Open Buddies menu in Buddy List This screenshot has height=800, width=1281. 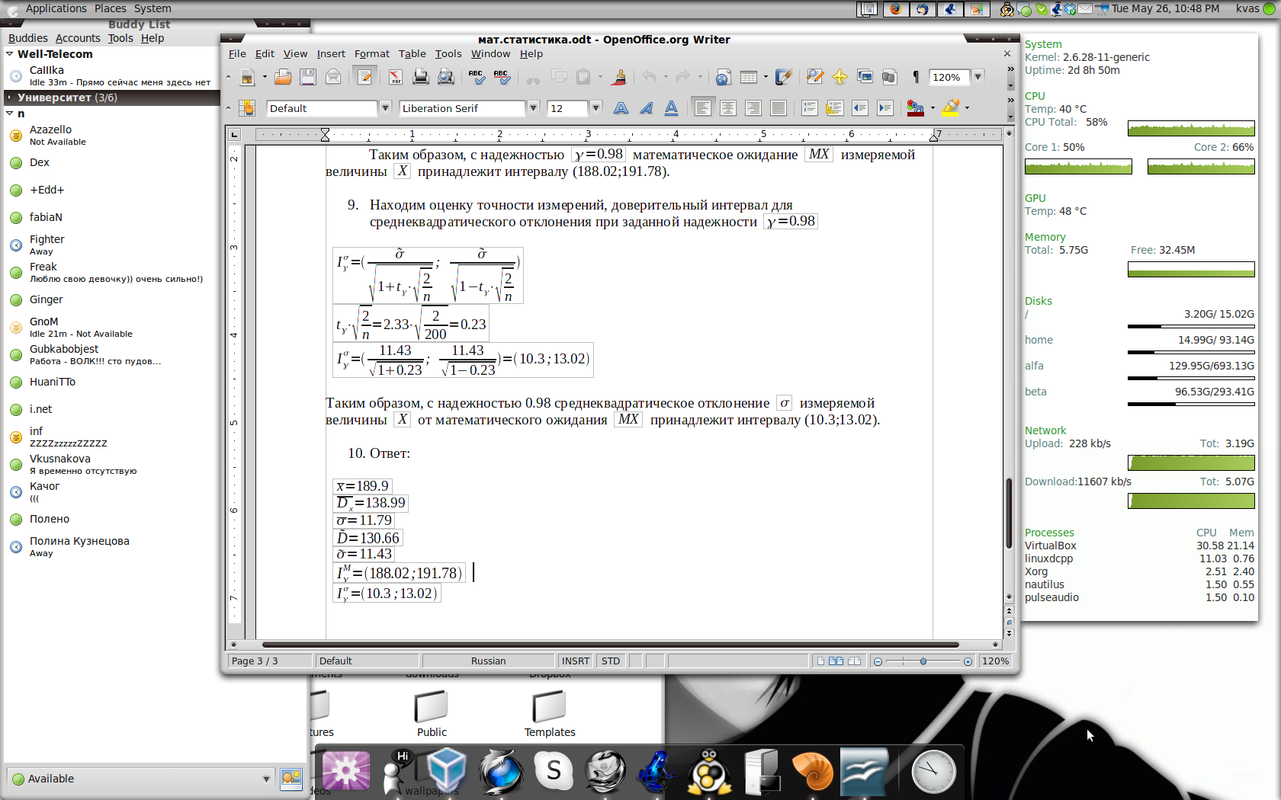coord(28,38)
